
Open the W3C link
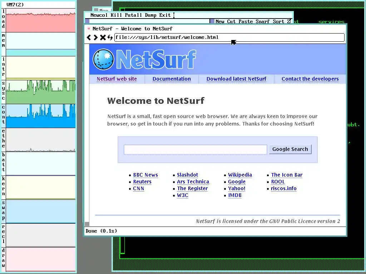[183, 195]
